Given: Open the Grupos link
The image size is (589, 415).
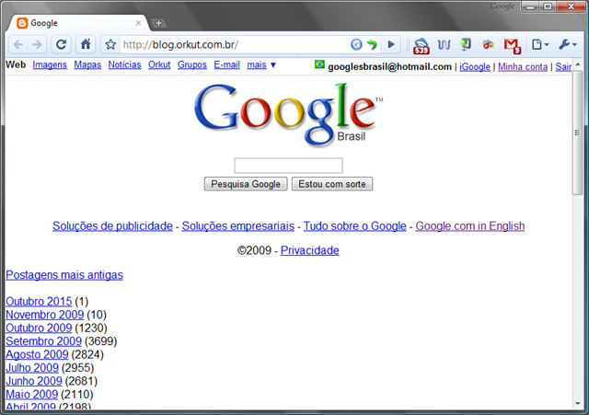Looking at the screenshot, I should (x=192, y=65).
